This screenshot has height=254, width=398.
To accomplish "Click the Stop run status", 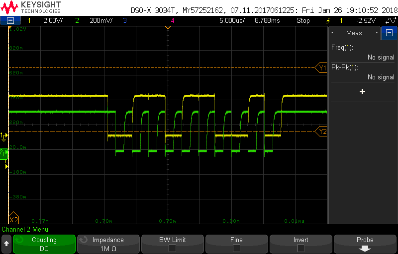I will pos(303,20).
